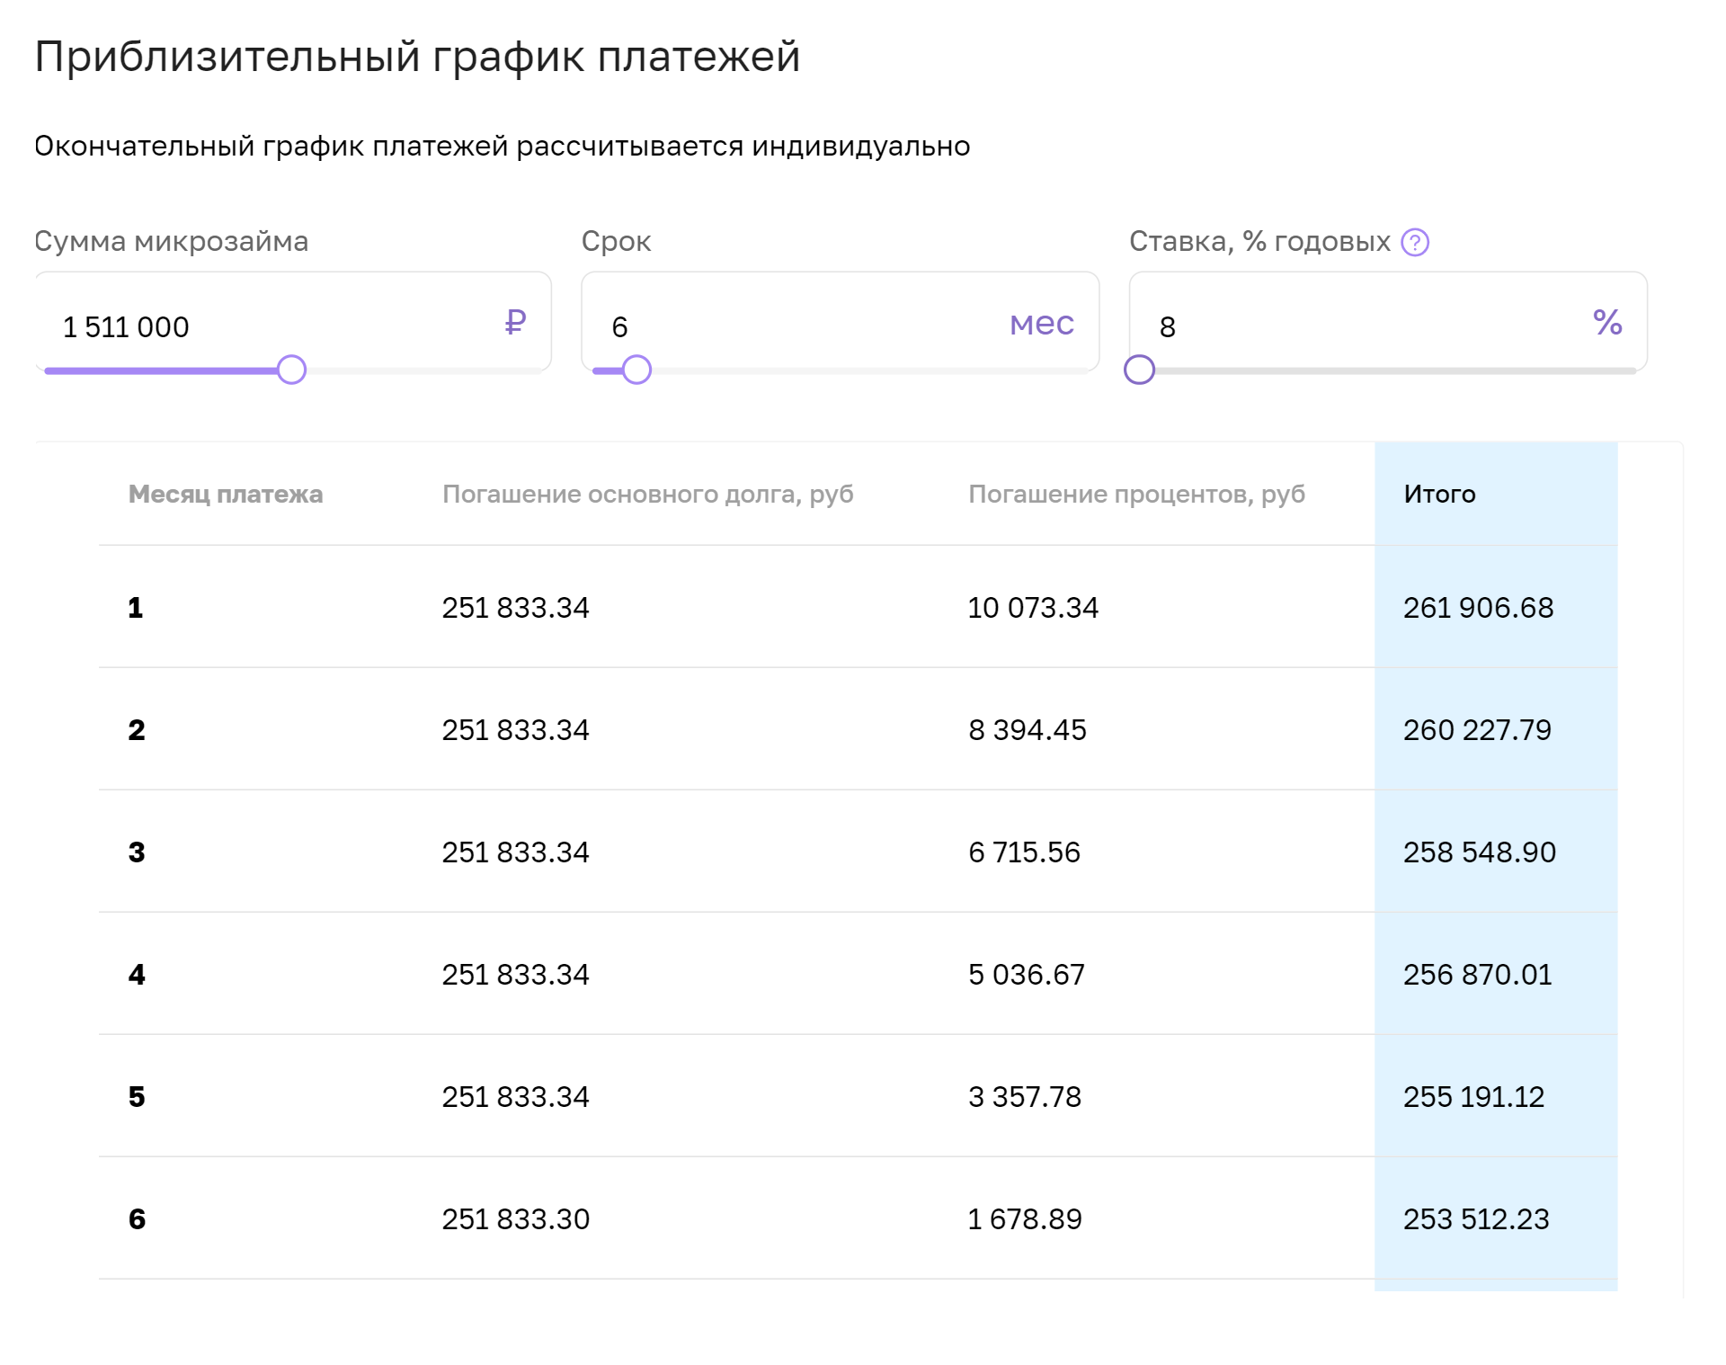Click total 256 870.01
This screenshot has height=1365, width=1726.
tap(1478, 975)
